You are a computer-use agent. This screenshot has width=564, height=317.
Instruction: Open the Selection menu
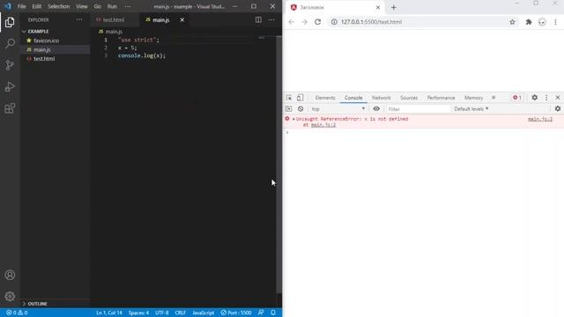[x=59, y=6]
